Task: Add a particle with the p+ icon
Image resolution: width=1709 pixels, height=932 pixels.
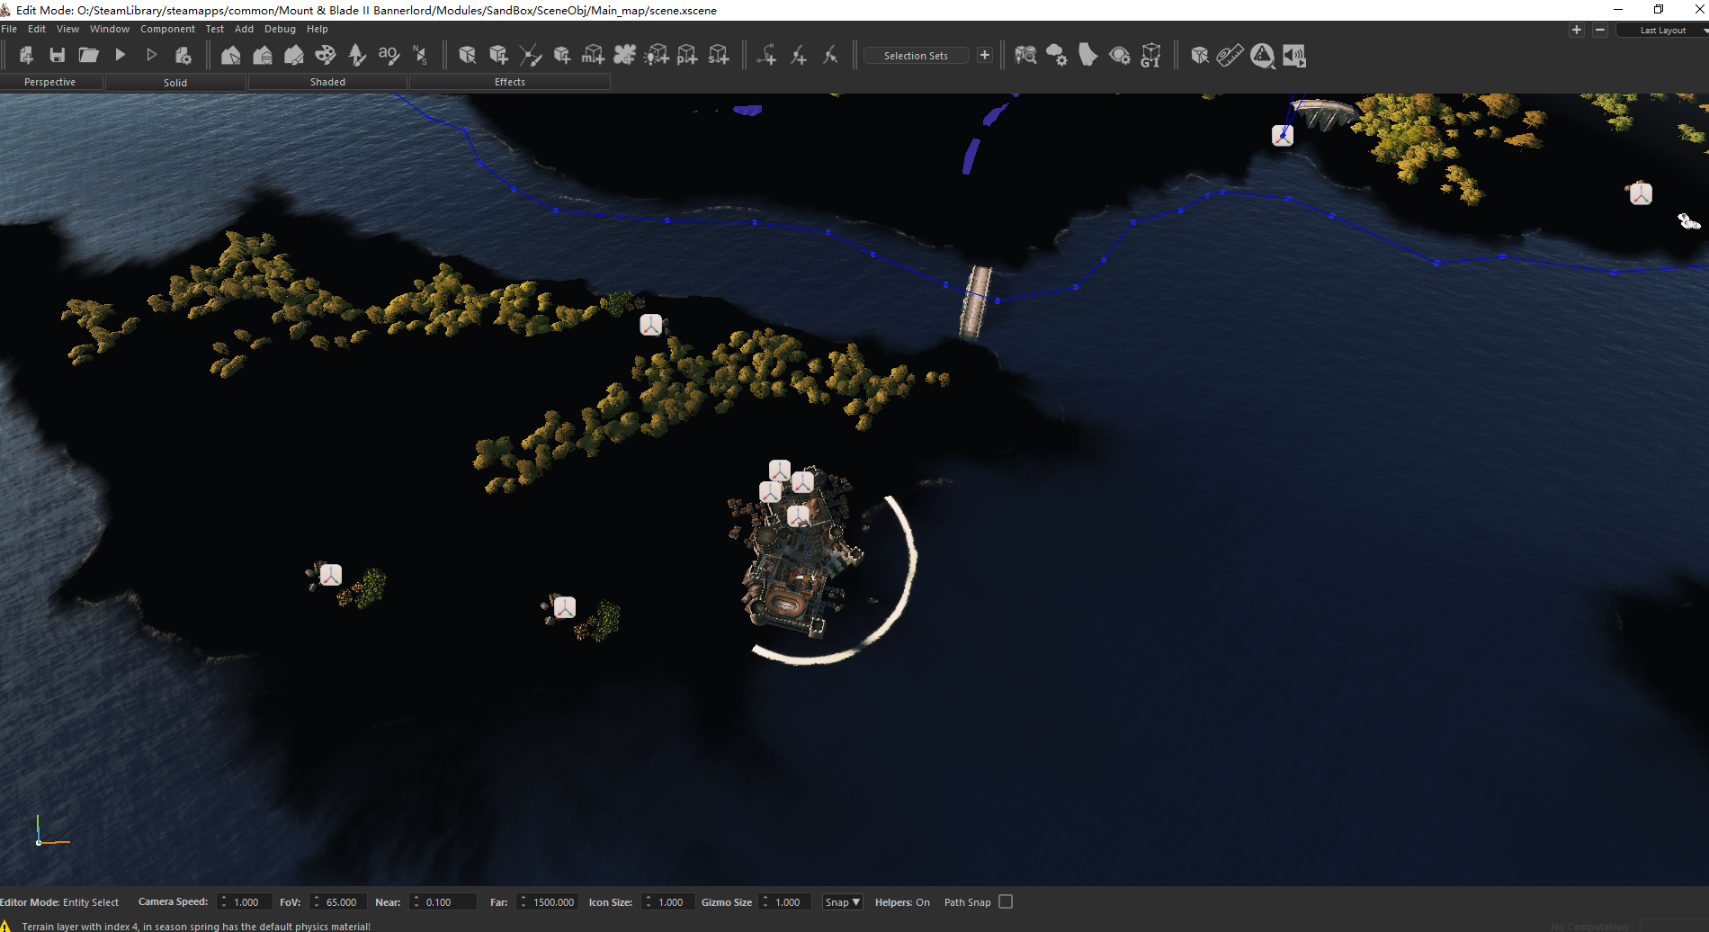Action: (x=688, y=55)
